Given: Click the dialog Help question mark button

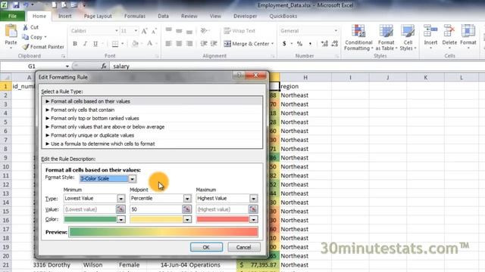Looking at the screenshot, I should click(239, 76).
